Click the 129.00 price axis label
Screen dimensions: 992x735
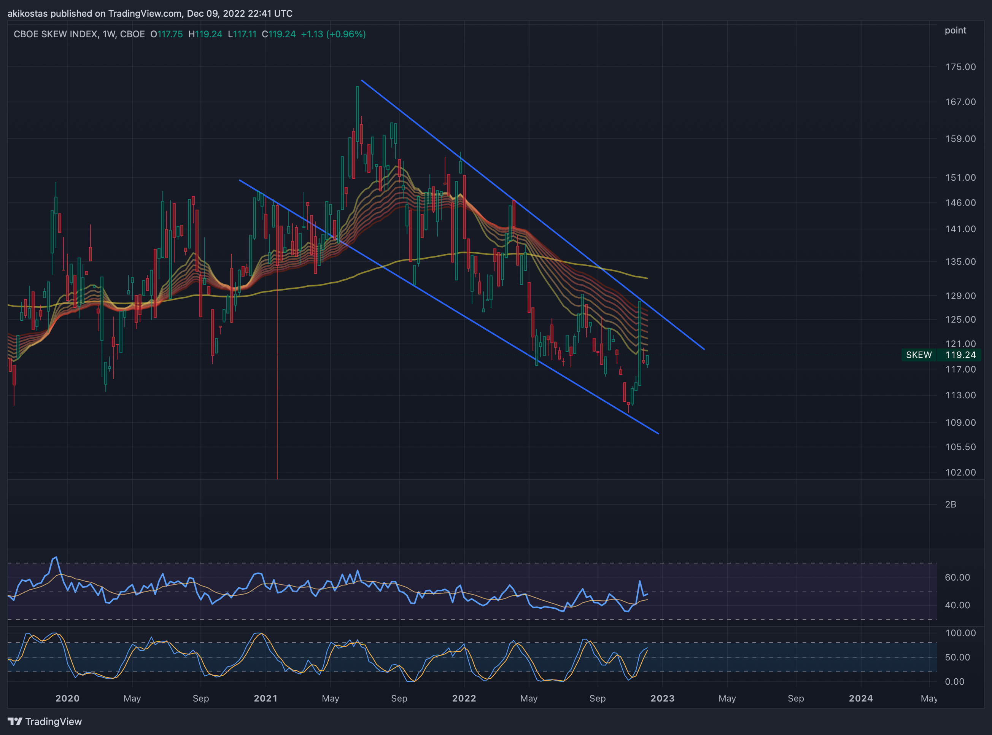(960, 296)
